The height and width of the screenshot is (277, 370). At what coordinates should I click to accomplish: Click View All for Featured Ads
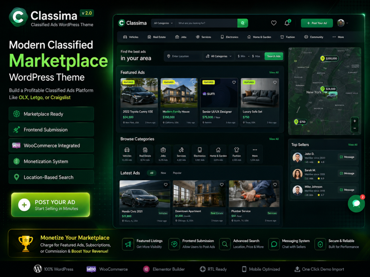274,72
